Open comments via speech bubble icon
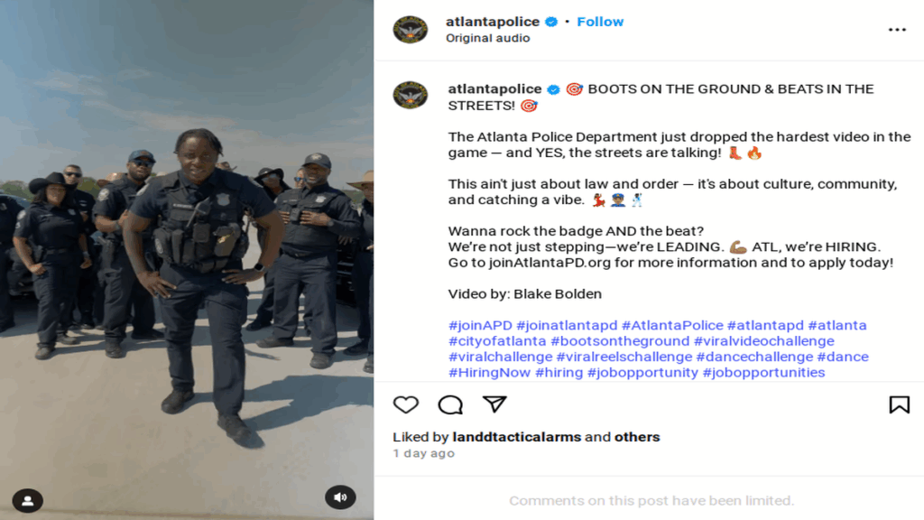 450,404
